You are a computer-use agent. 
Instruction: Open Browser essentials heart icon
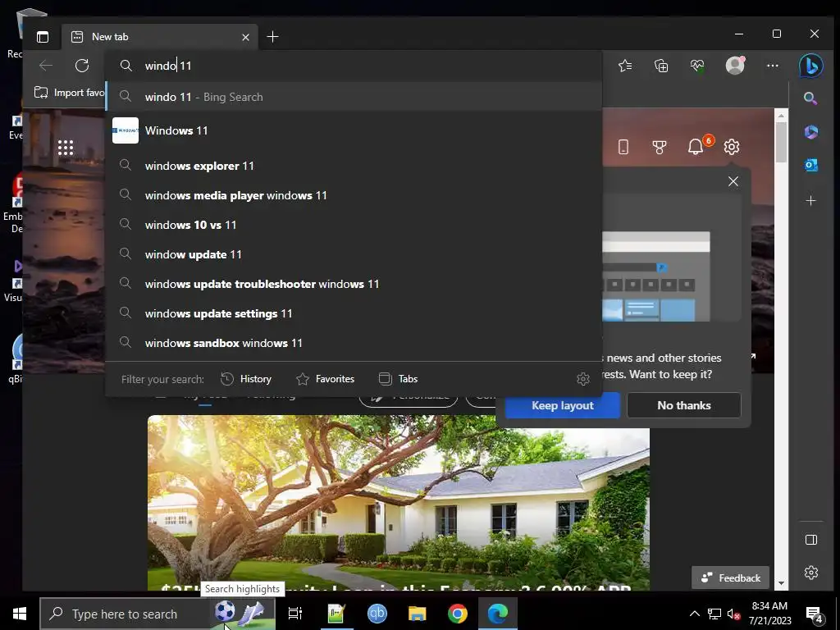(x=697, y=66)
